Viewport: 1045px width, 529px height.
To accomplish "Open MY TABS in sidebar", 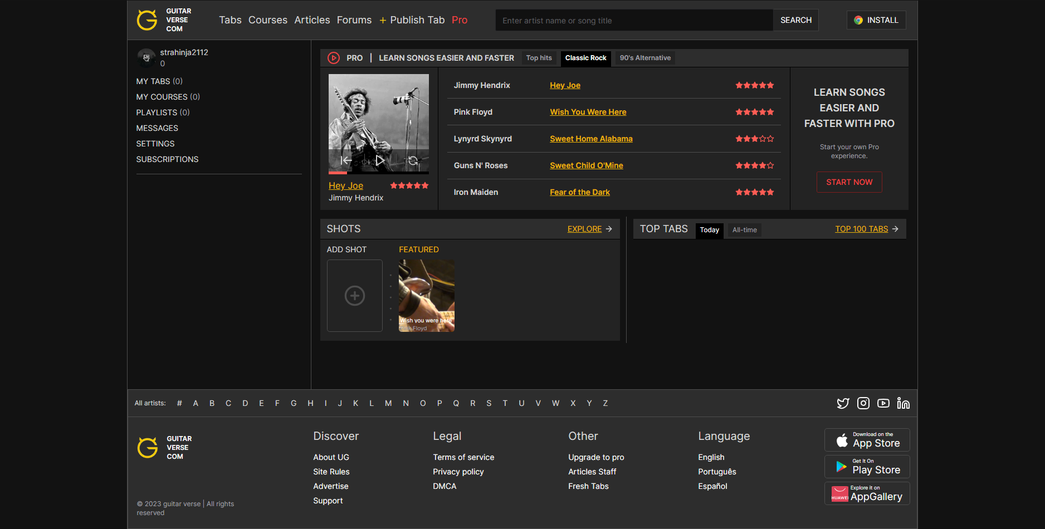I will point(159,81).
